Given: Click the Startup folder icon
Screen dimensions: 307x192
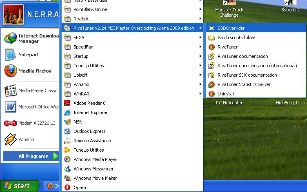Looking at the screenshot, I should 67,56.
